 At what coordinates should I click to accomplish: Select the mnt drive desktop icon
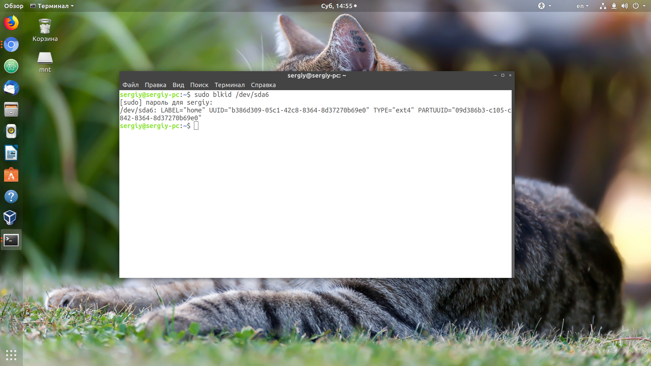[x=45, y=62]
